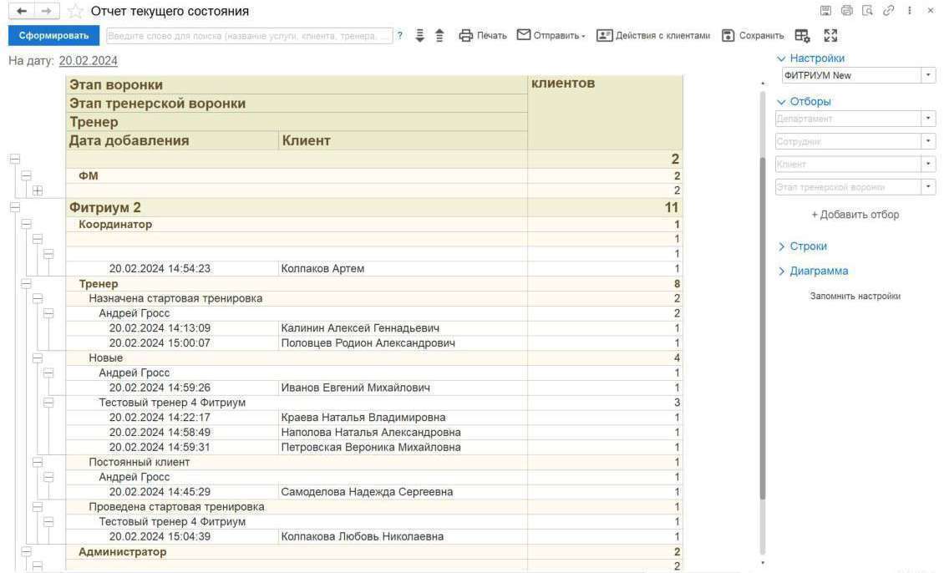Collapse the Фитриум 2 group
The image size is (949, 573).
[15, 207]
